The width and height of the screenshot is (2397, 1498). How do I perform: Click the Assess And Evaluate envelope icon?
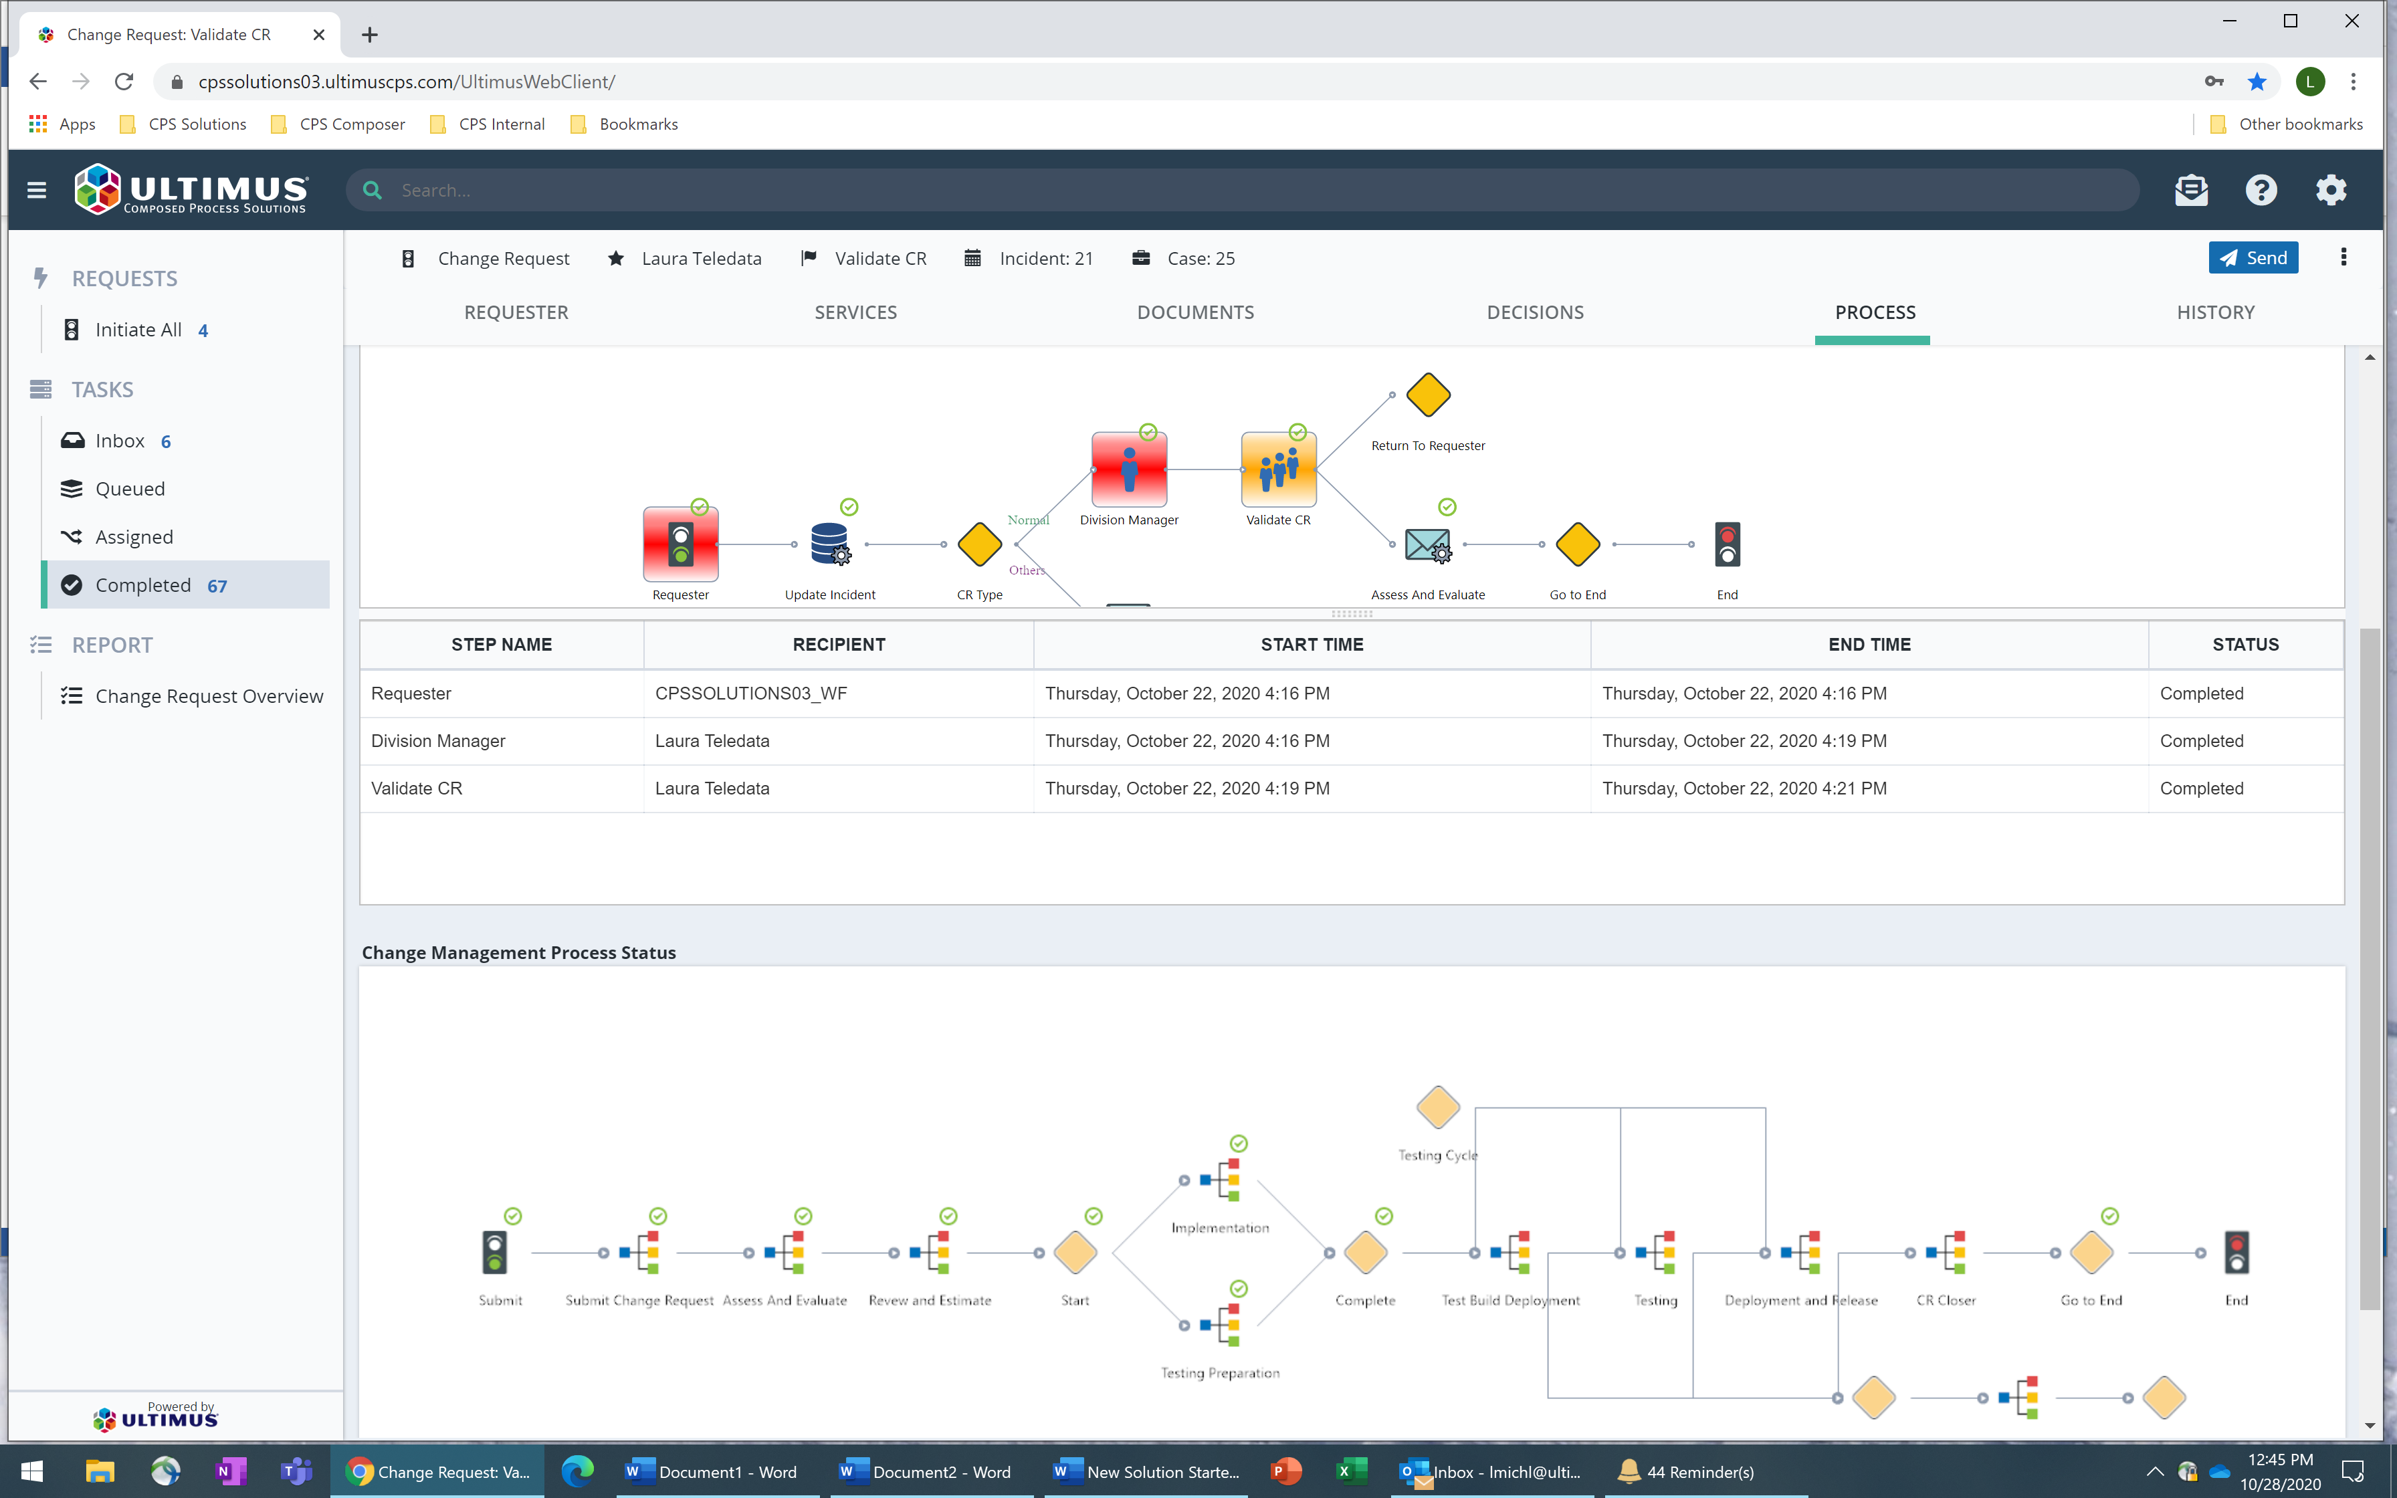coord(1427,544)
